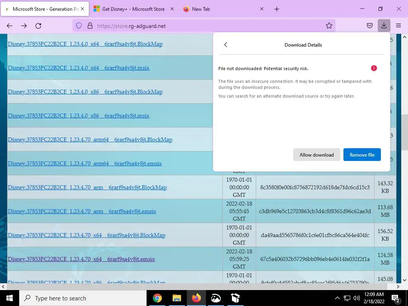This screenshot has width=408, height=306.
Task: Select the 124.58 MB size cell
Action: coord(385,259)
